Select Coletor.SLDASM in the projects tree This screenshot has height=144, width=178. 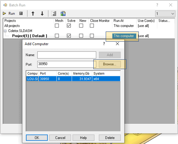[x=20, y=31]
